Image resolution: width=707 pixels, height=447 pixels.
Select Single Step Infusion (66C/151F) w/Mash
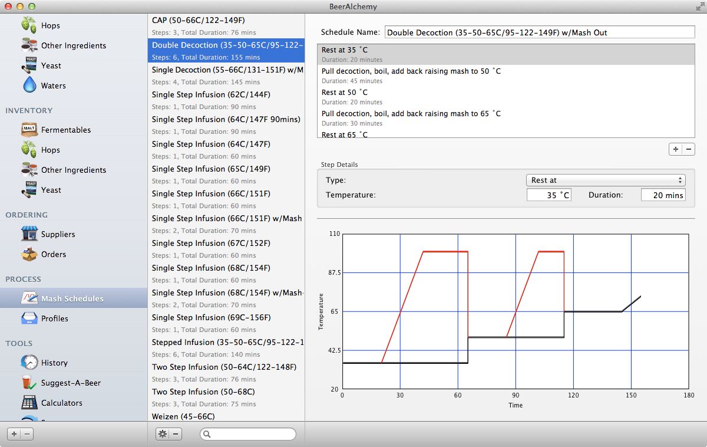tap(226, 224)
